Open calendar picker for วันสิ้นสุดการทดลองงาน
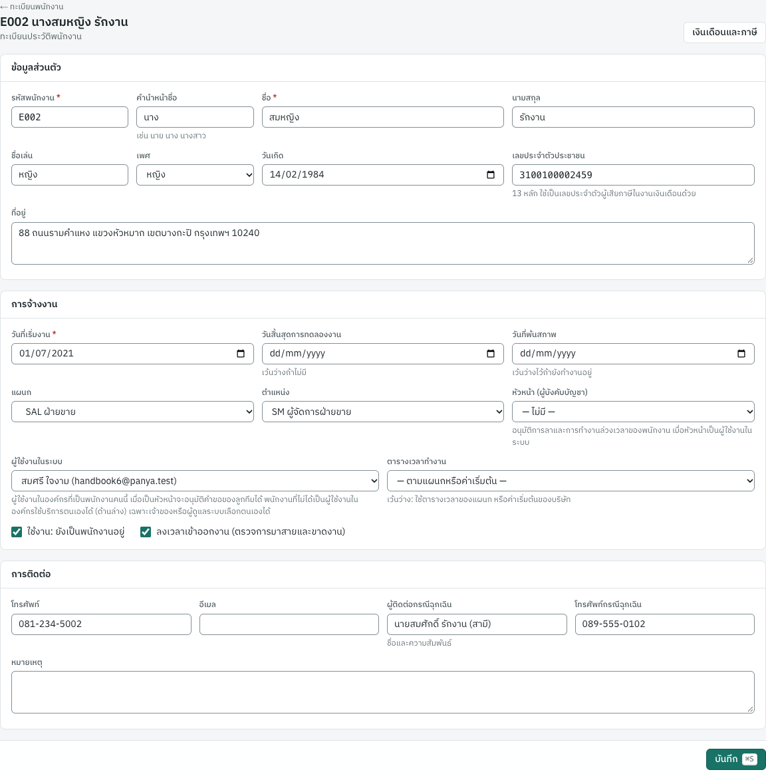The image size is (766, 778). 491,354
